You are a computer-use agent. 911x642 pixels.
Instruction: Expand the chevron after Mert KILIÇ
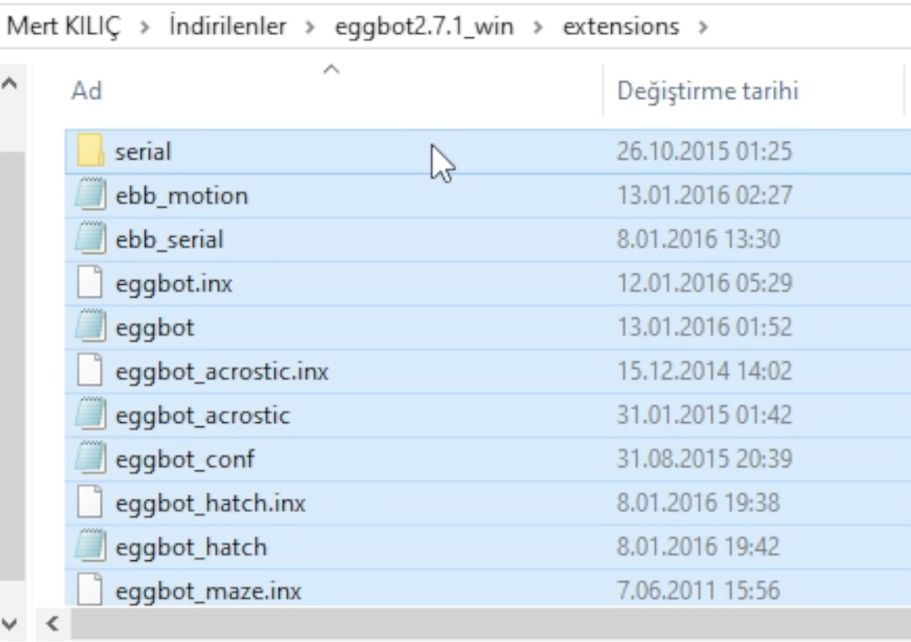[145, 27]
